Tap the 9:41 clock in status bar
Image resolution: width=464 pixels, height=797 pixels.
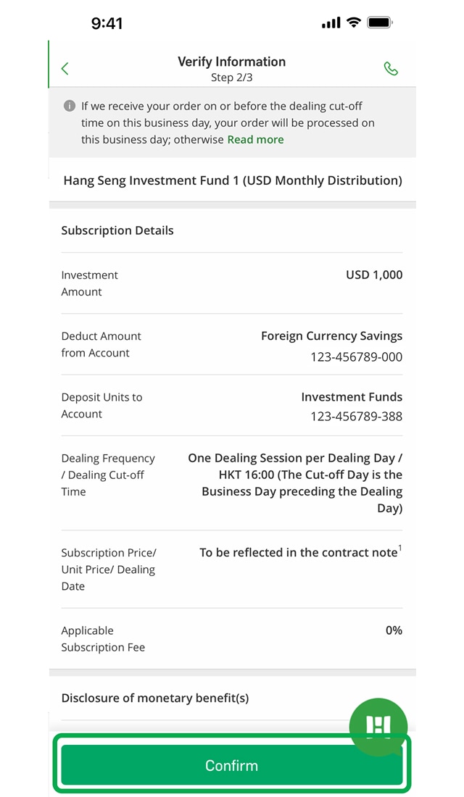coord(107,23)
